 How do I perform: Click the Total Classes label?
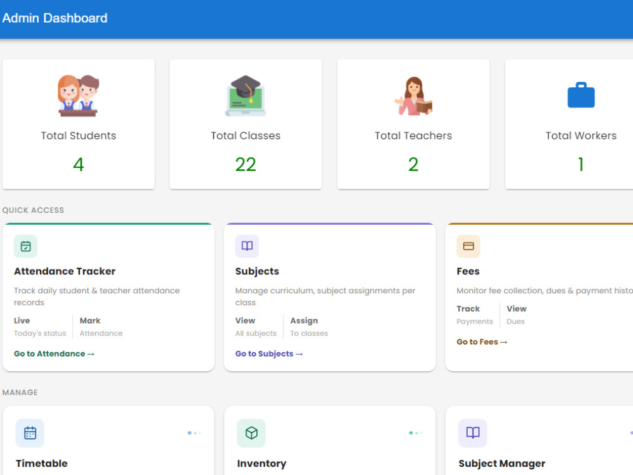[246, 136]
